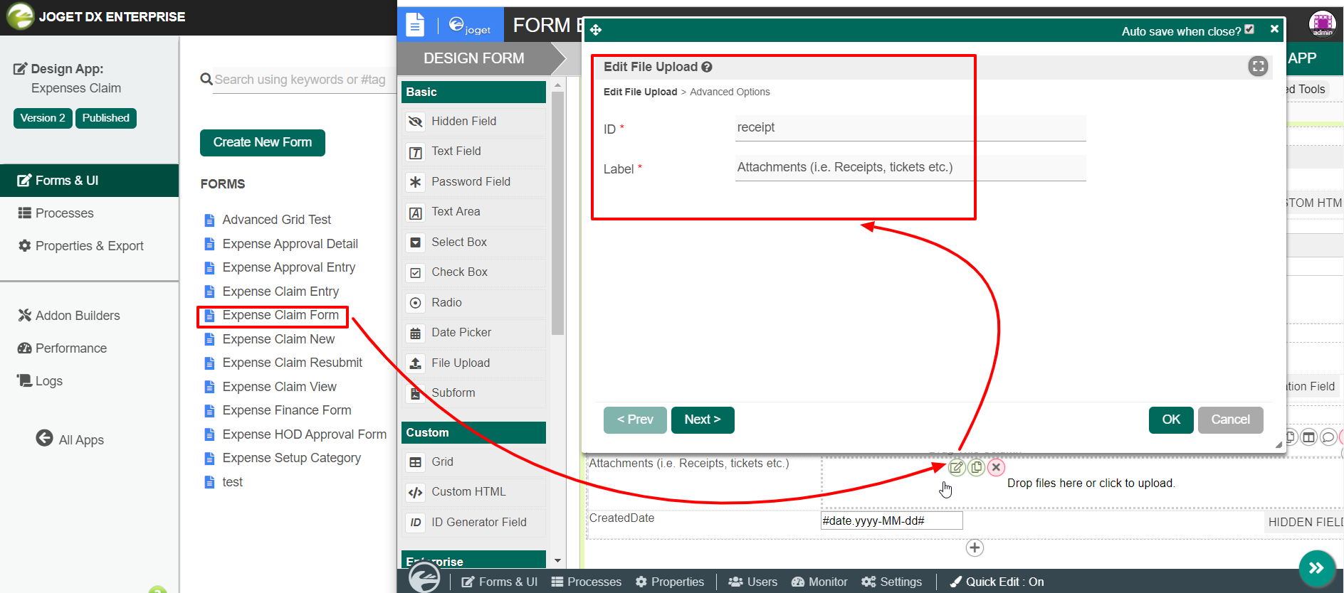Click the Version 2 button

[x=43, y=118]
